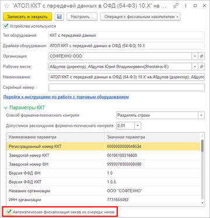Expand the Организация dropdown list
The width and height of the screenshot is (210, 218).
pos(195,56)
